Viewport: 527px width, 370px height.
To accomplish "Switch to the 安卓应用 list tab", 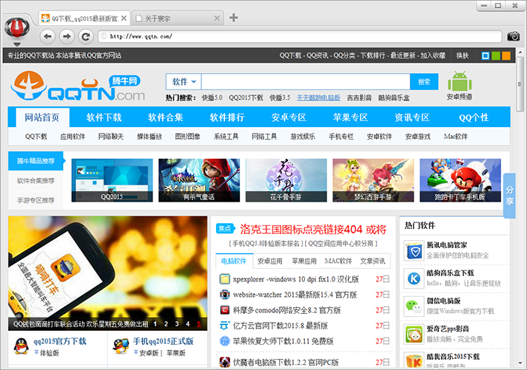I will 269,261.
